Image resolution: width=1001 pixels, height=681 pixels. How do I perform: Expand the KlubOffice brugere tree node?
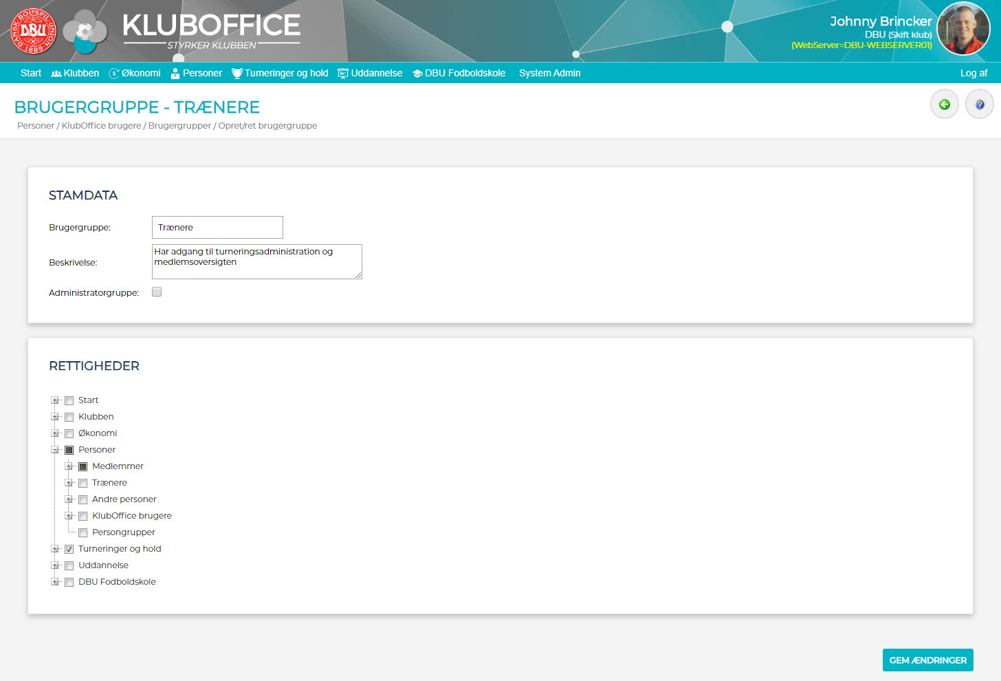[x=69, y=516]
